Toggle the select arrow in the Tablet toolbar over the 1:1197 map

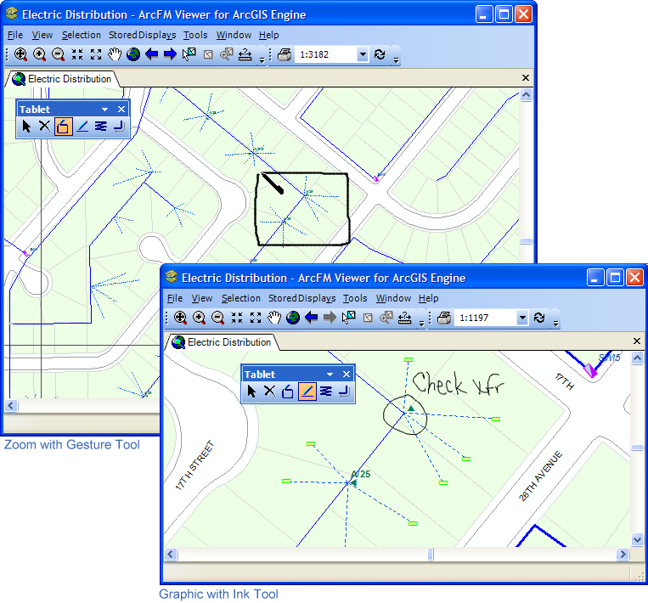click(251, 391)
